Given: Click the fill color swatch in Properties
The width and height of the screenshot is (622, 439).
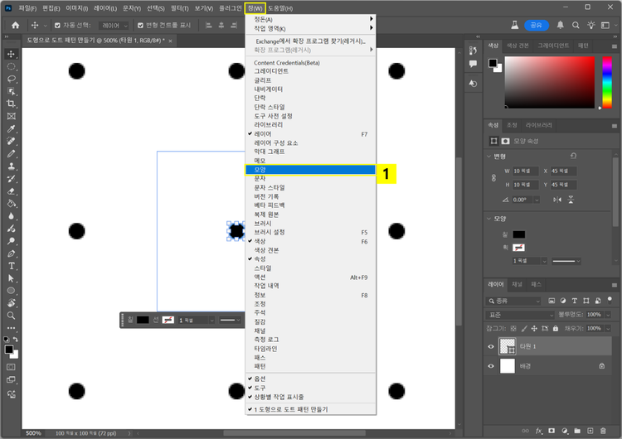Looking at the screenshot, I should (x=518, y=234).
